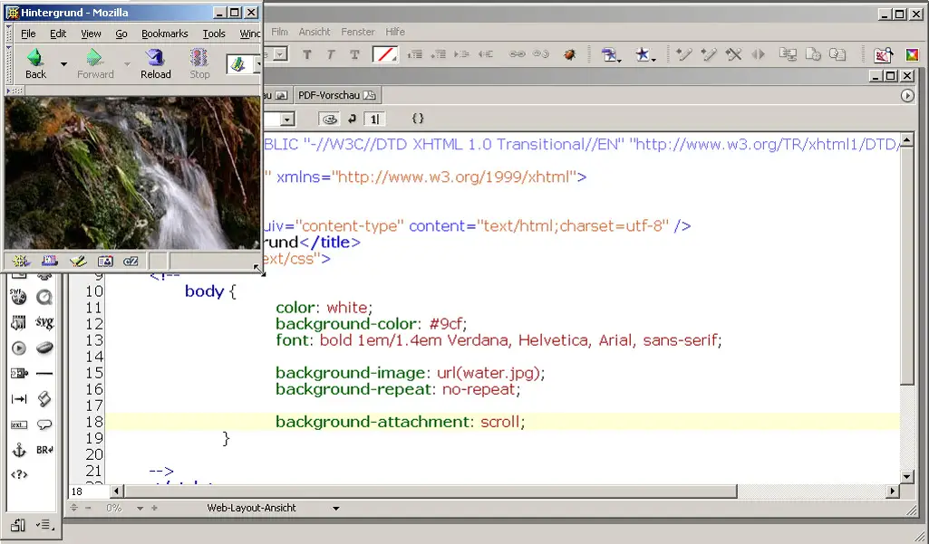The height and width of the screenshot is (544, 929).
Task: Toggle line numbers display button
Action: click(373, 119)
